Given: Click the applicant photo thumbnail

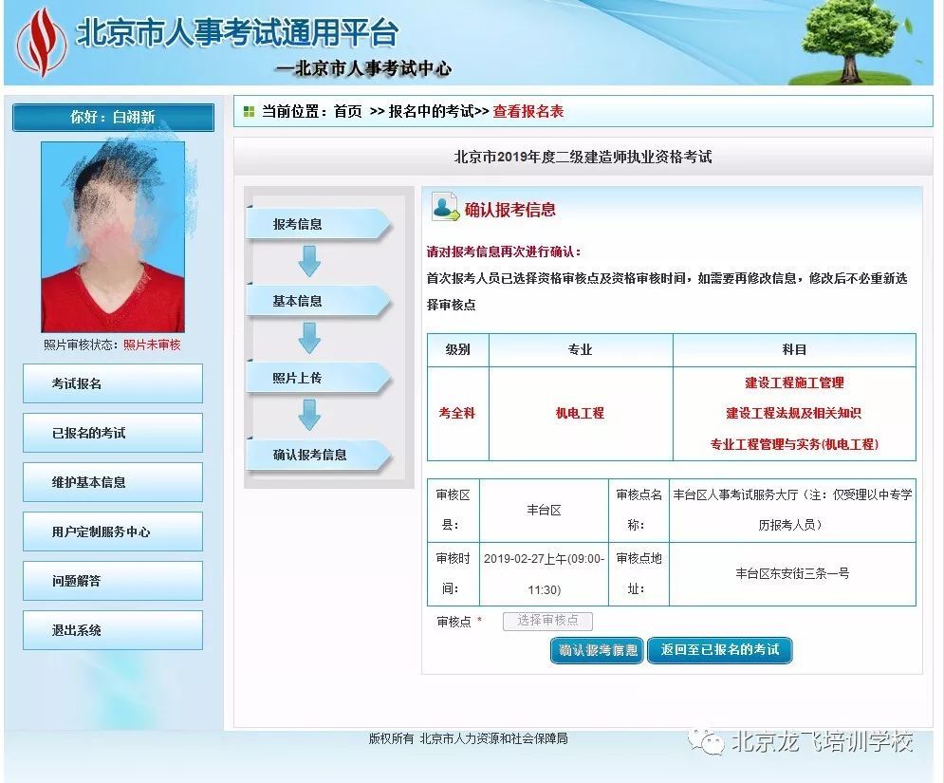Looking at the screenshot, I should pyautogui.click(x=113, y=236).
